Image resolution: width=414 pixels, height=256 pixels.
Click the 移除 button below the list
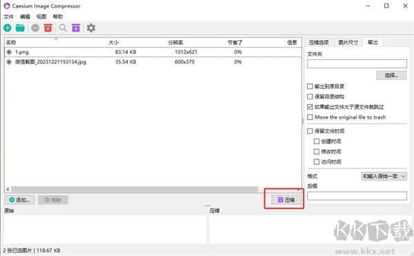pyautogui.click(x=53, y=200)
